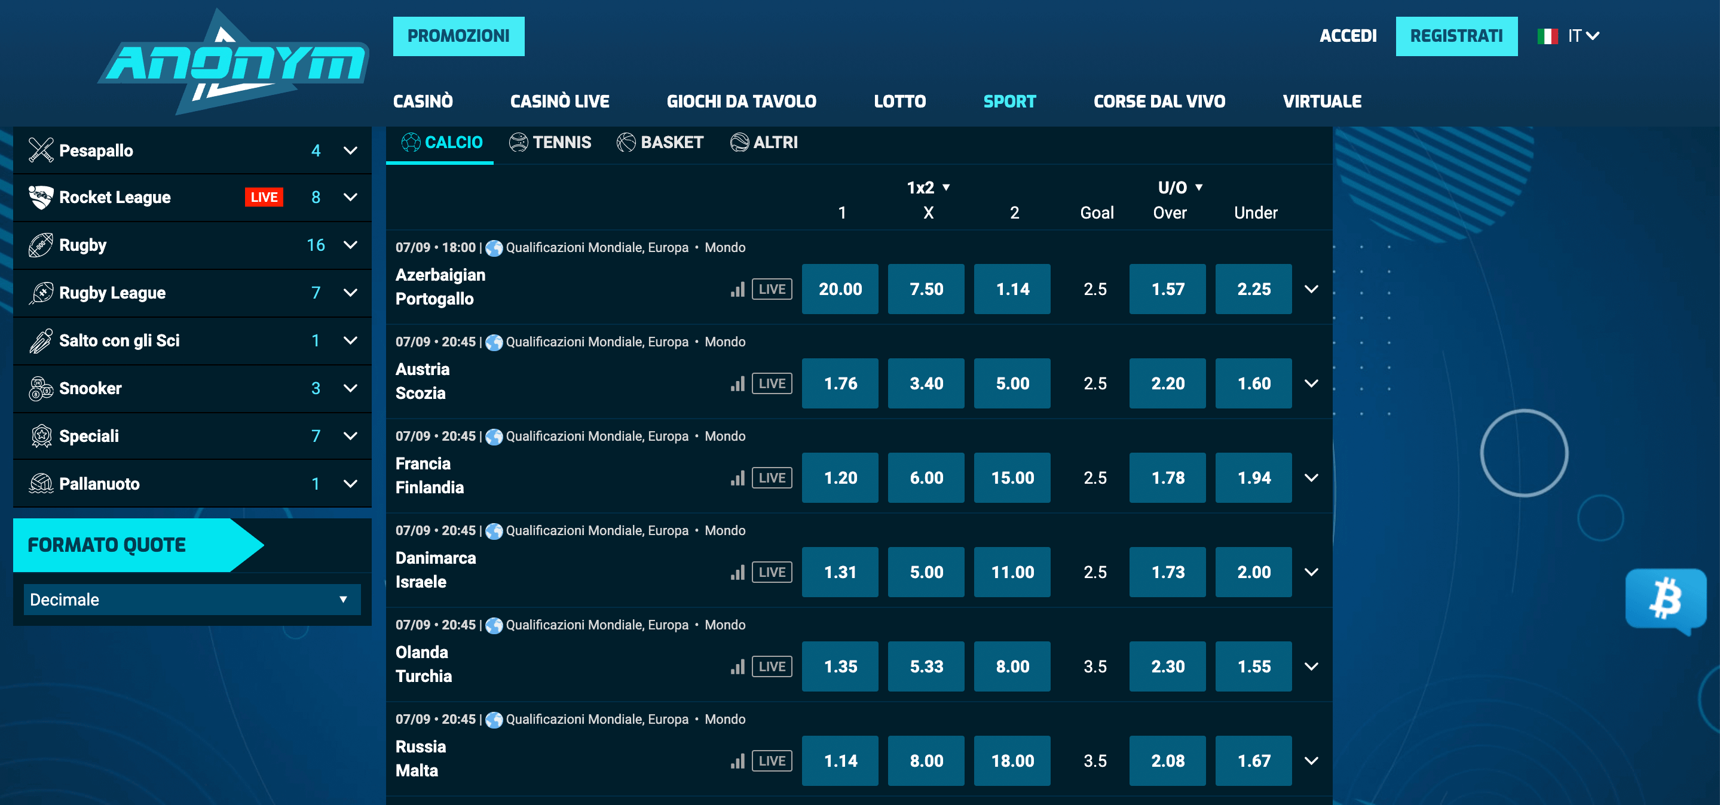The width and height of the screenshot is (1720, 805).
Task: Open the Bitcoin chat bubble icon
Action: coord(1665,599)
